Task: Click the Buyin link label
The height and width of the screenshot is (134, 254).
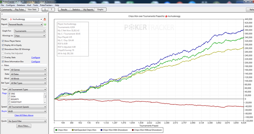Action: coord(4,111)
